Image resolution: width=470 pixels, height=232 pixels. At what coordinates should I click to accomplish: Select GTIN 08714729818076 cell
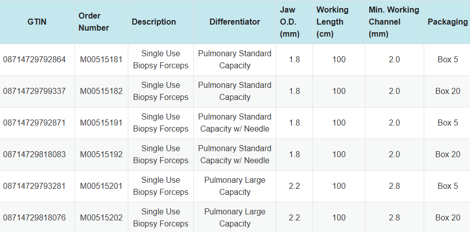pos(35,217)
